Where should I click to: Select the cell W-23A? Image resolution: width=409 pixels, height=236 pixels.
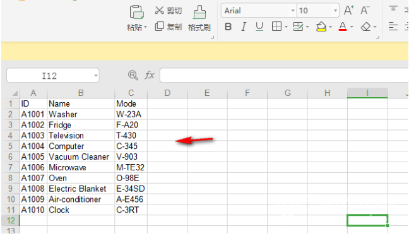pos(131,114)
